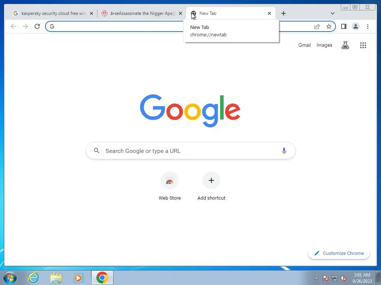The image size is (381, 285).
Task: Expand the tab search chevron
Action: 333,13
